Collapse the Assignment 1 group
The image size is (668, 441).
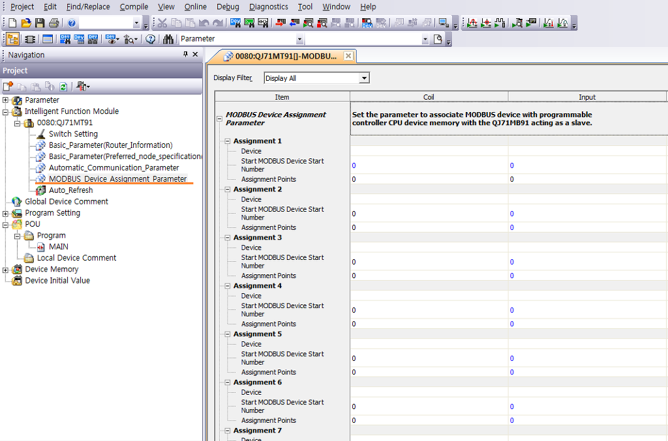tap(228, 141)
